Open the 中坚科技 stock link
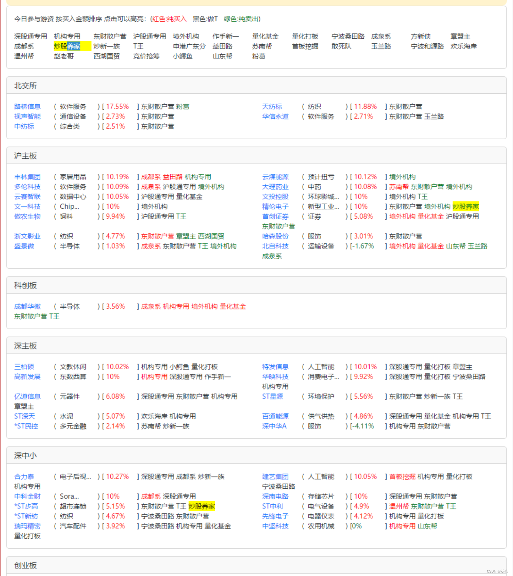513x576 pixels. tap(275, 526)
